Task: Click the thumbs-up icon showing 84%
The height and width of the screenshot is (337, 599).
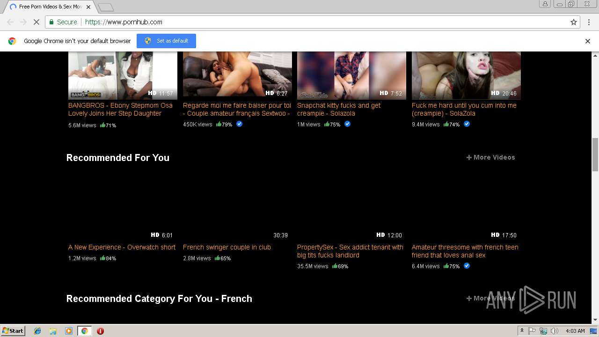Action: coord(102,258)
